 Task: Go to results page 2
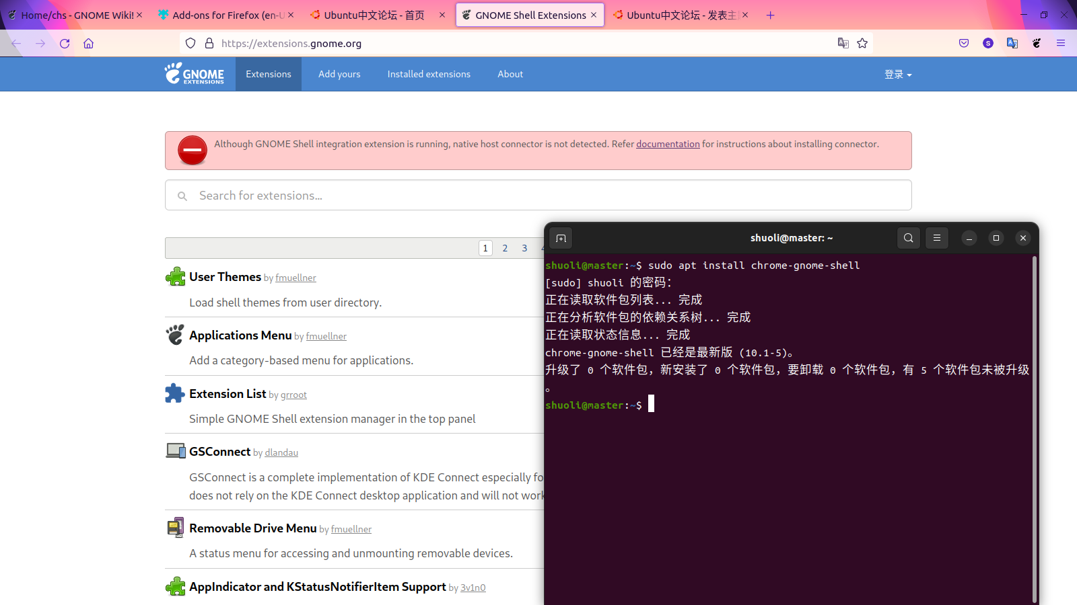(x=505, y=248)
